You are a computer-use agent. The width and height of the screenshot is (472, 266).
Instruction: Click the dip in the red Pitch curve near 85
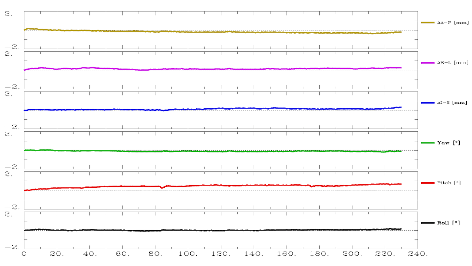[162, 187]
